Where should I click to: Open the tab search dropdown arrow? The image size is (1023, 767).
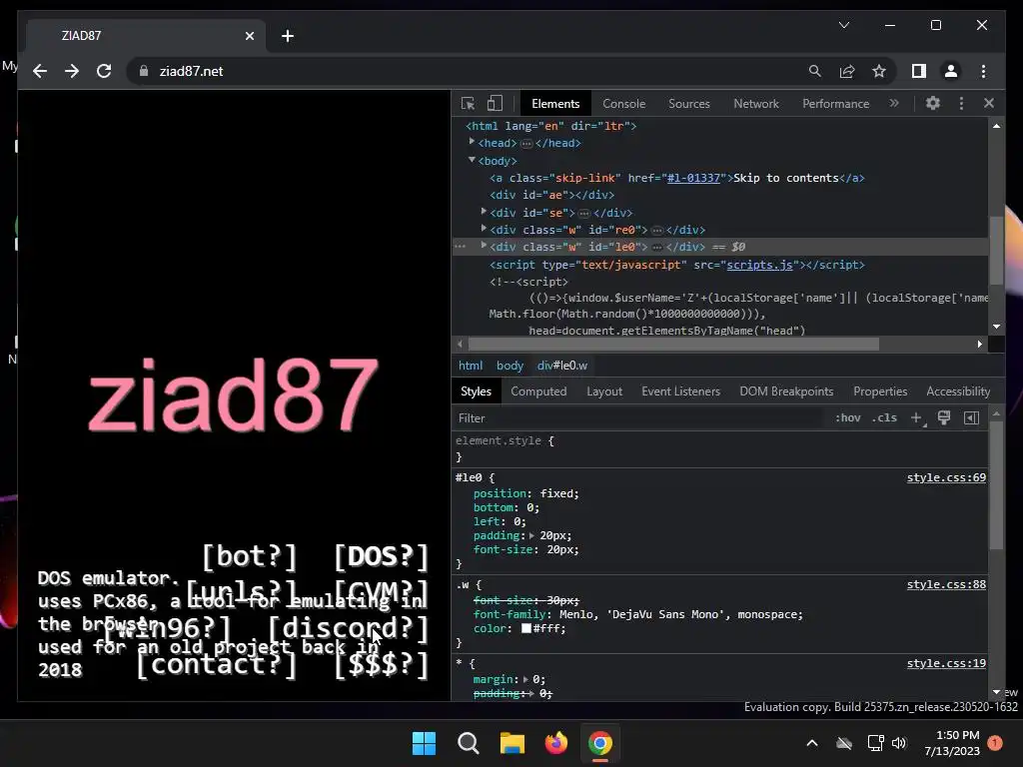(843, 25)
